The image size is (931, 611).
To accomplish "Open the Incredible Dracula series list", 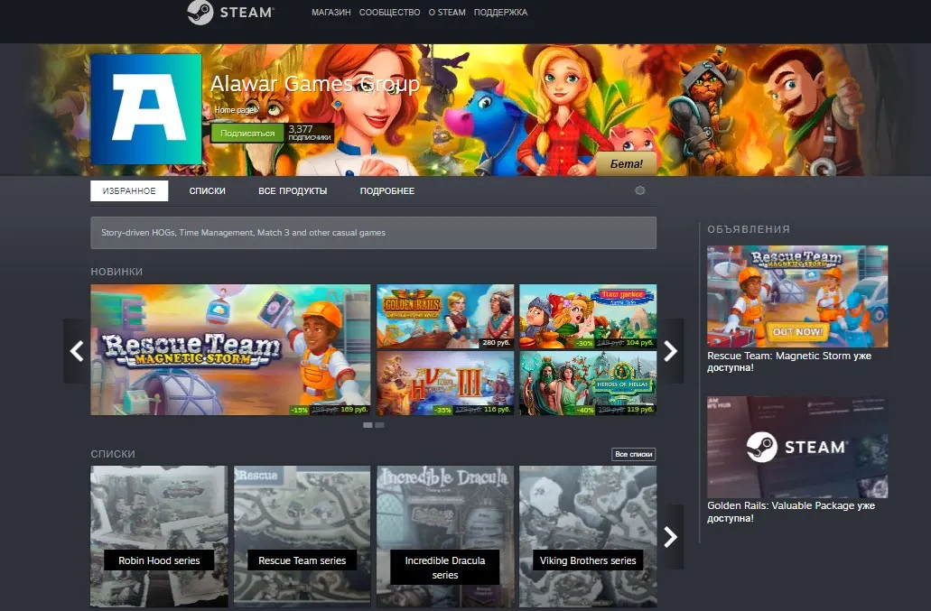I will click(445, 536).
